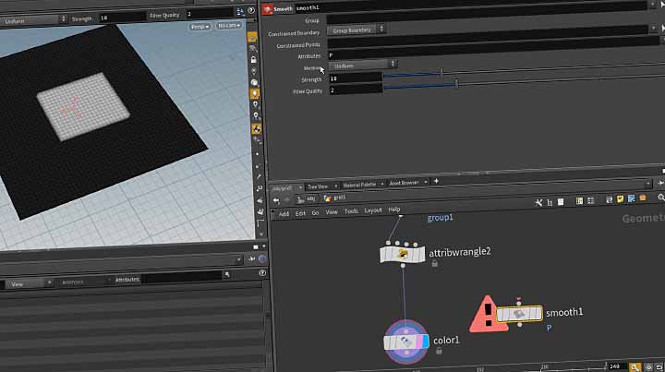Click the No cam button in viewport

click(227, 26)
